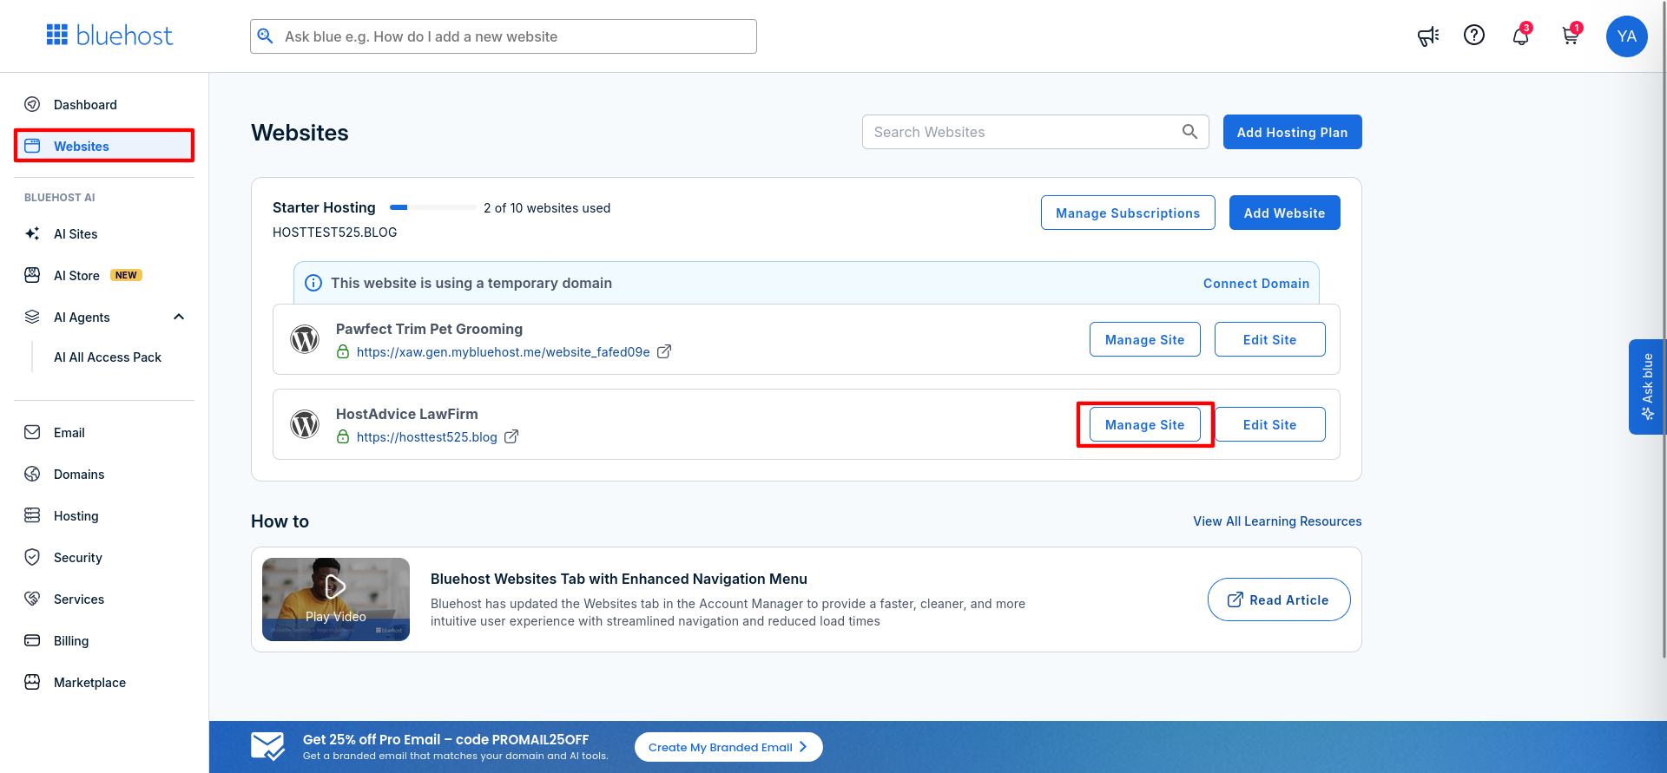Viewport: 1667px width, 773px height.
Task: Click Manage Site for Pawfect Trim Pet Grooming
Action: pyautogui.click(x=1144, y=339)
